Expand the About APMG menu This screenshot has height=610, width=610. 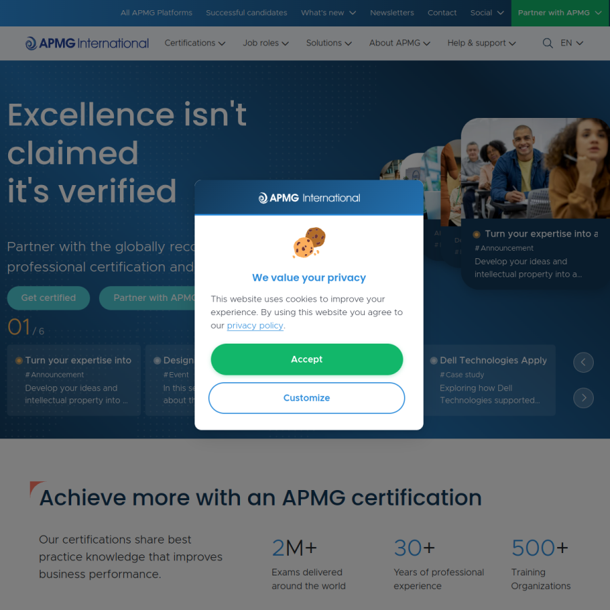tap(399, 43)
